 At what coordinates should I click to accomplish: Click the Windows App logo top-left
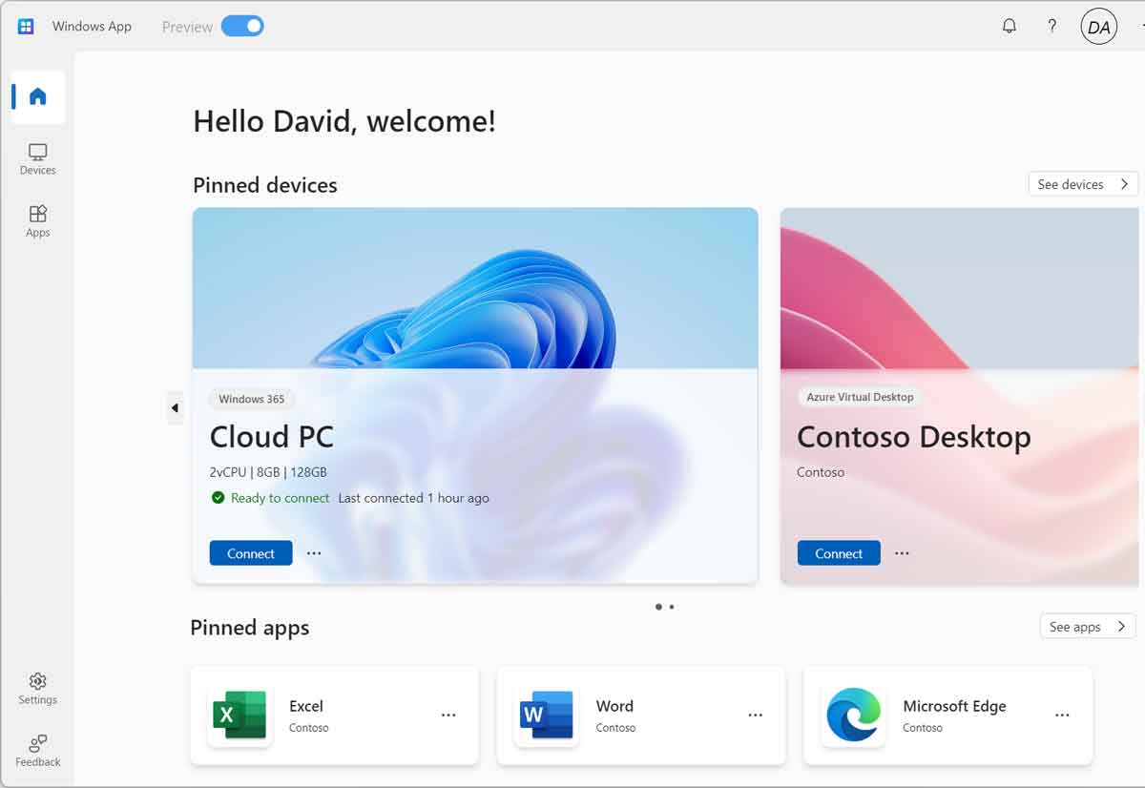24,26
